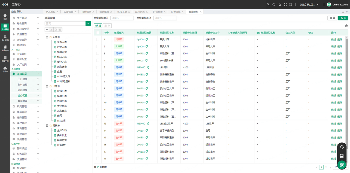350x173 pixels.
Task: Expand the 生产管理 navigation menu
Action: point(38,18)
